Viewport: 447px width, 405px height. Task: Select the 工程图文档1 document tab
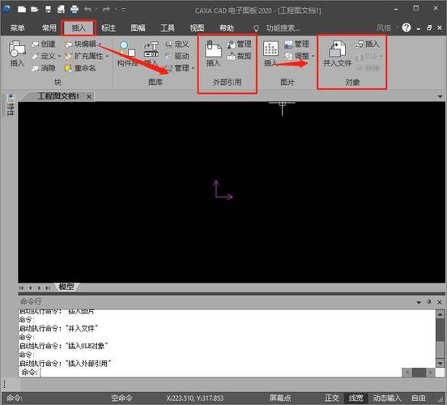57,96
